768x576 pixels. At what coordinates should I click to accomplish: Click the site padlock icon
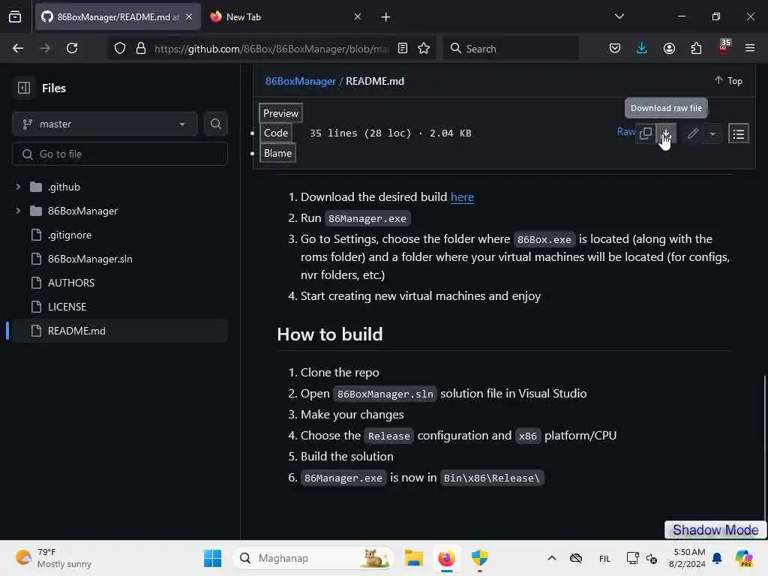[140, 48]
